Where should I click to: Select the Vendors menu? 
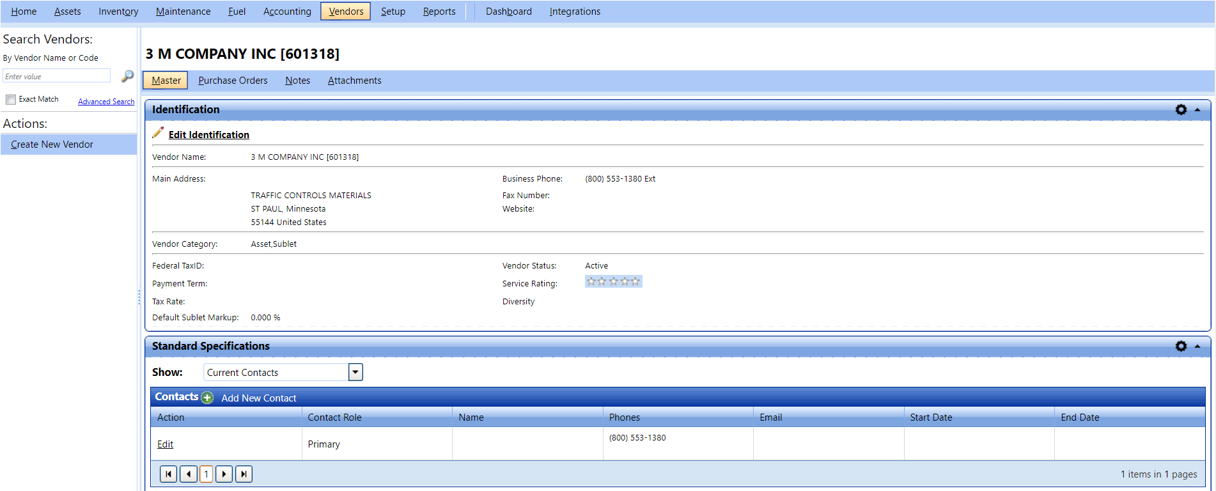(346, 12)
